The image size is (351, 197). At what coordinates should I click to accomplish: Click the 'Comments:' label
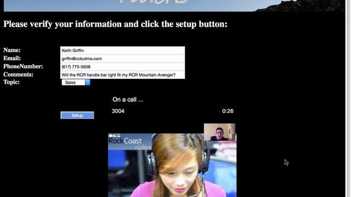(x=18, y=74)
